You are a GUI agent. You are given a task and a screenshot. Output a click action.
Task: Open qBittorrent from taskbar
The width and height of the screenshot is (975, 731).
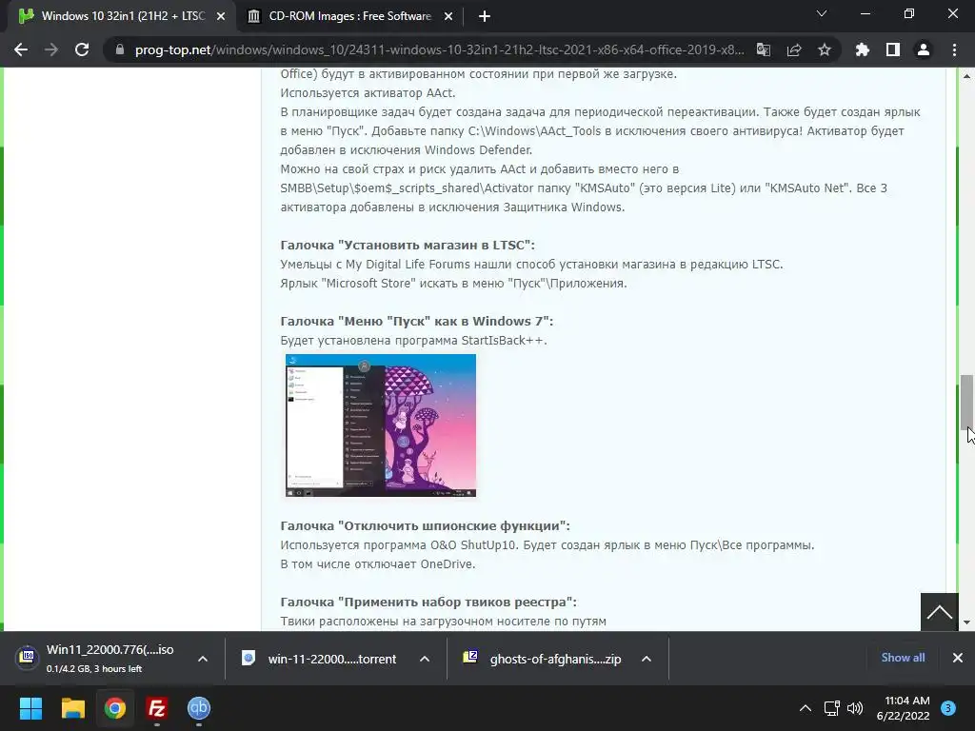[199, 708]
